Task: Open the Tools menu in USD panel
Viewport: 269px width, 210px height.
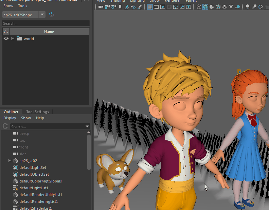Action: 23,6
